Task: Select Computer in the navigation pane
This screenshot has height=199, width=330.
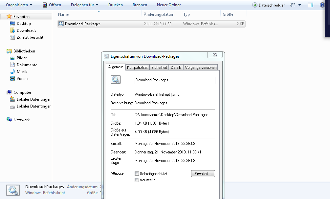Action: (x=22, y=92)
